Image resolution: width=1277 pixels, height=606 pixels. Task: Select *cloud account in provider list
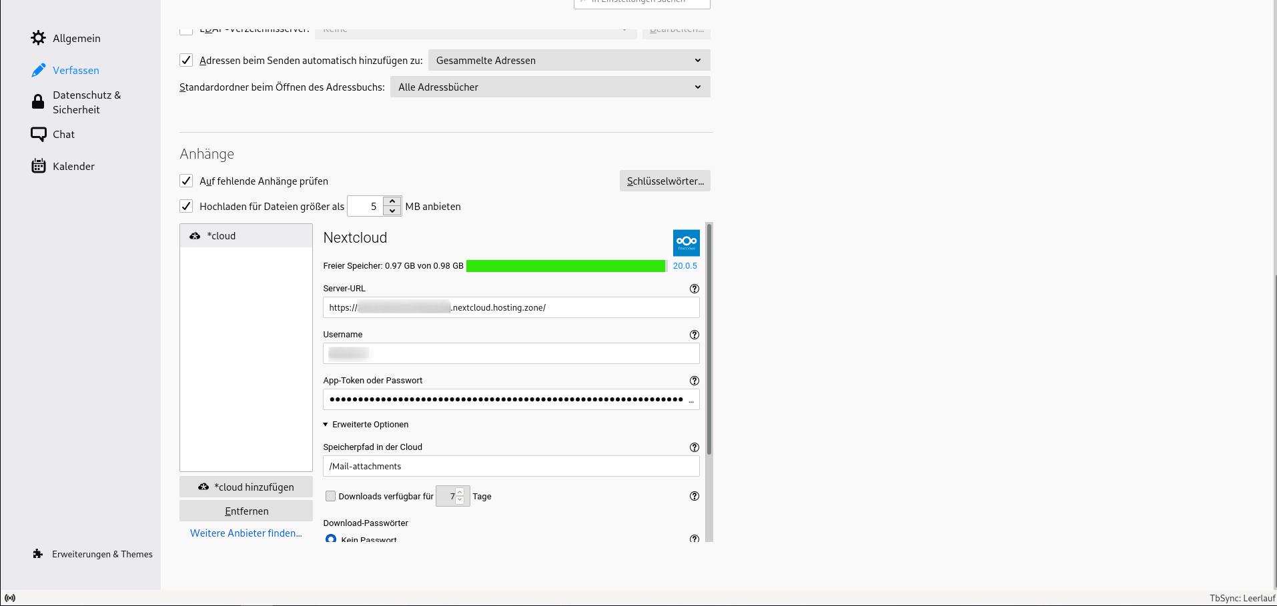point(246,236)
